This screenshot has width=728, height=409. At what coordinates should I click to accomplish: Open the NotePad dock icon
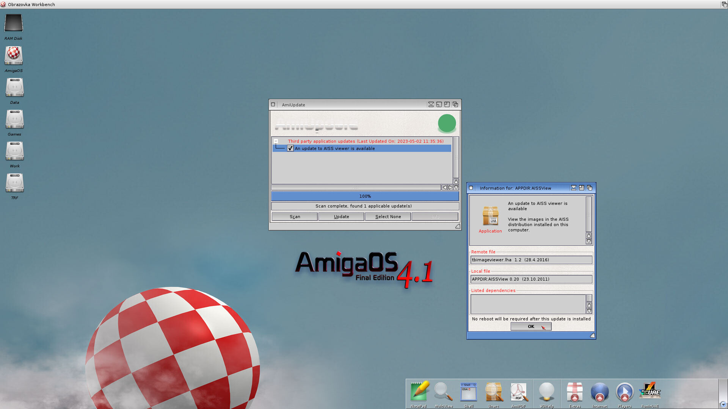(419, 392)
